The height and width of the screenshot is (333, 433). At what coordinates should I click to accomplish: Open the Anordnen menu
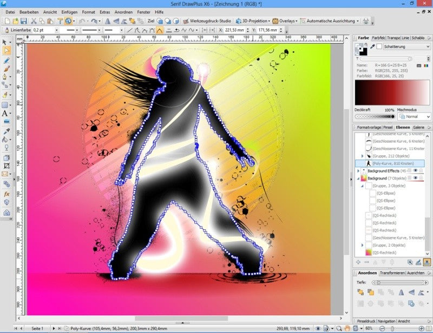tap(123, 12)
